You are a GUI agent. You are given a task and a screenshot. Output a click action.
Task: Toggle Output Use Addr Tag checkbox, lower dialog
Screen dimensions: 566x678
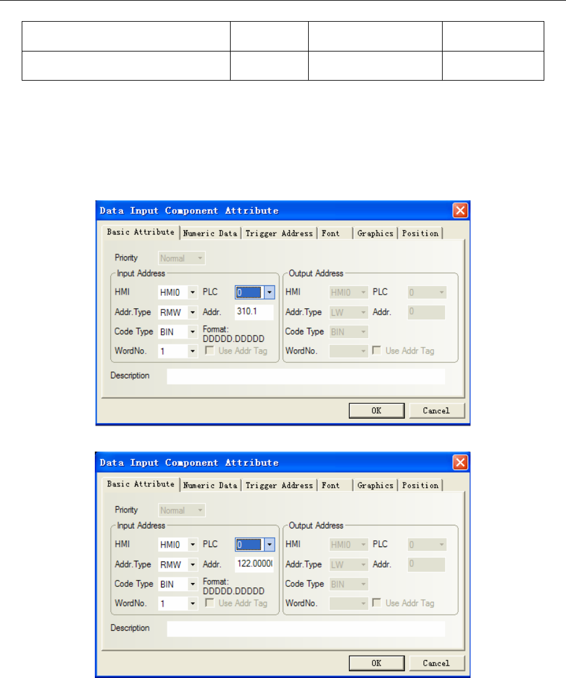(377, 603)
